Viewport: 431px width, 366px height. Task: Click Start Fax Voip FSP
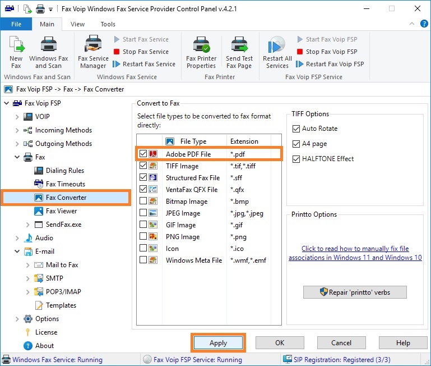[x=327, y=39]
